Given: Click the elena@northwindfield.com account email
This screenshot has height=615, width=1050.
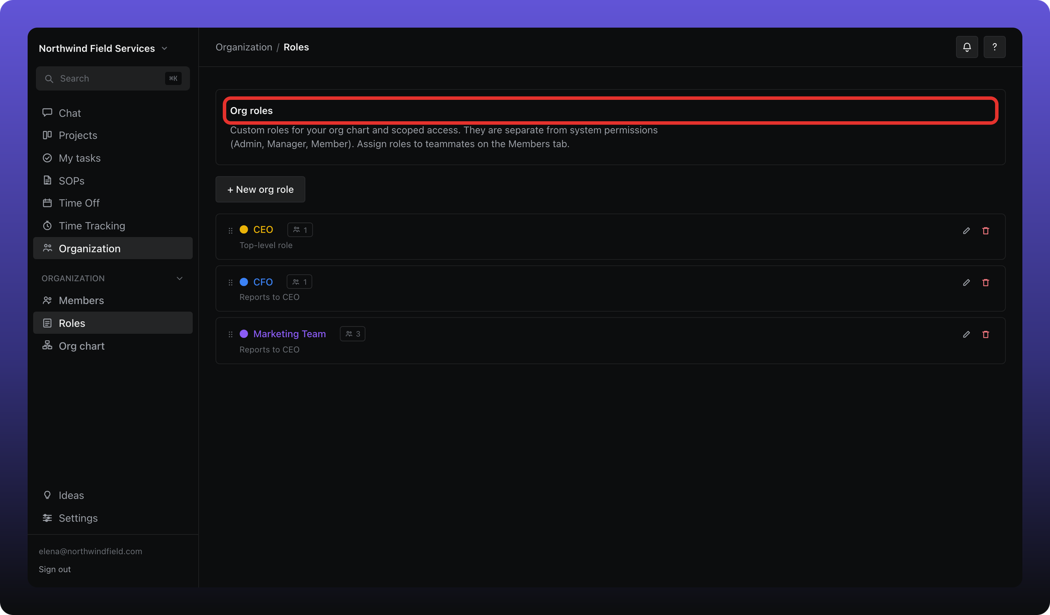Looking at the screenshot, I should (90, 551).
